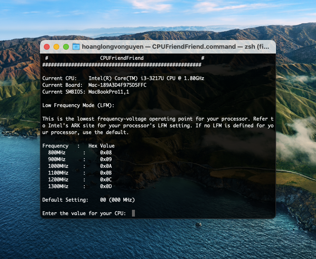Click the green full-screen window button

tap(66, 47)
